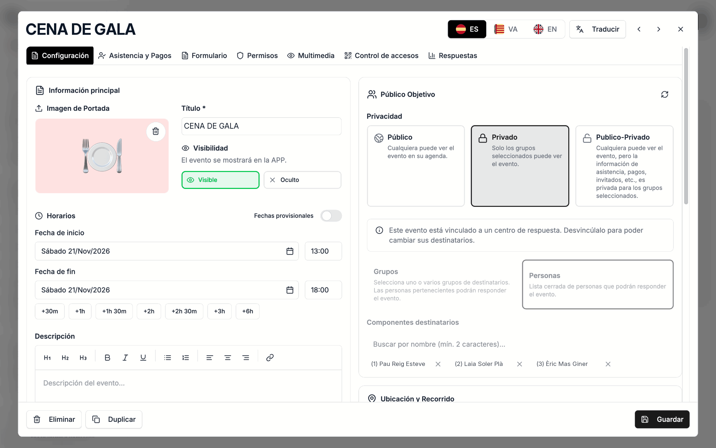Open the Asistencia y Pagos tab
The width and height of the screenshot is (716, 448).
135,56
